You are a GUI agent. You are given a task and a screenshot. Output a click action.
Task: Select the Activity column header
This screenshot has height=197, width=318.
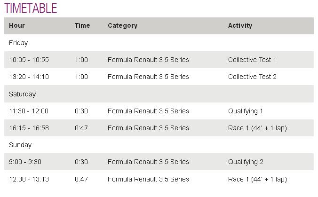240,25
